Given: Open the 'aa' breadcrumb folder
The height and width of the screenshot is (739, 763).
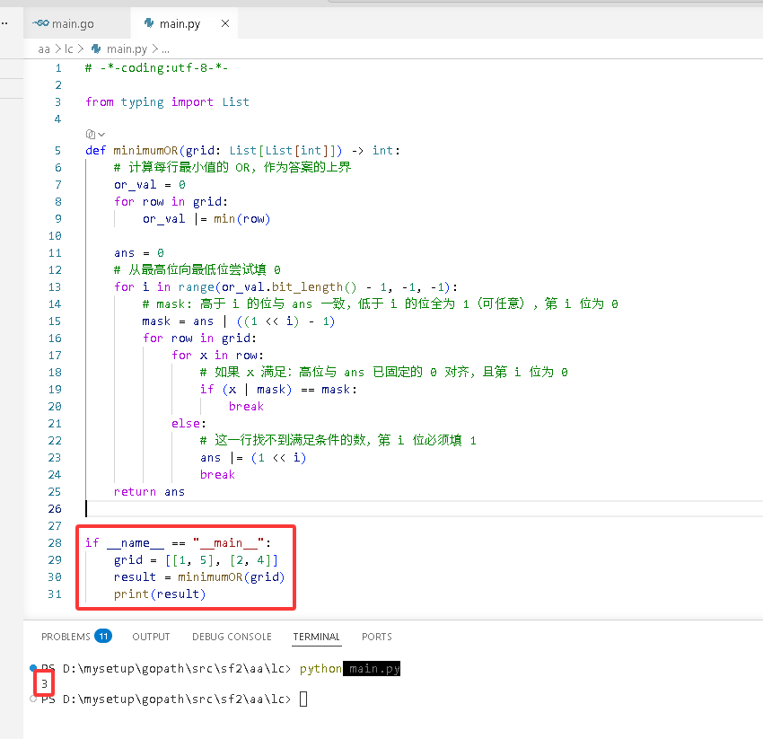Looking at the screenshot, I should 44,49.
